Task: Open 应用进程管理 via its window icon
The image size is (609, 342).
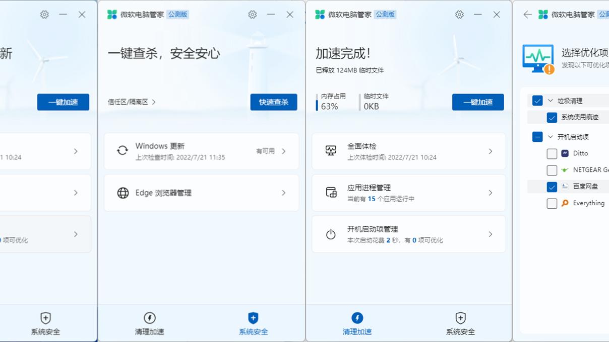Action: [x=330, y=193]
